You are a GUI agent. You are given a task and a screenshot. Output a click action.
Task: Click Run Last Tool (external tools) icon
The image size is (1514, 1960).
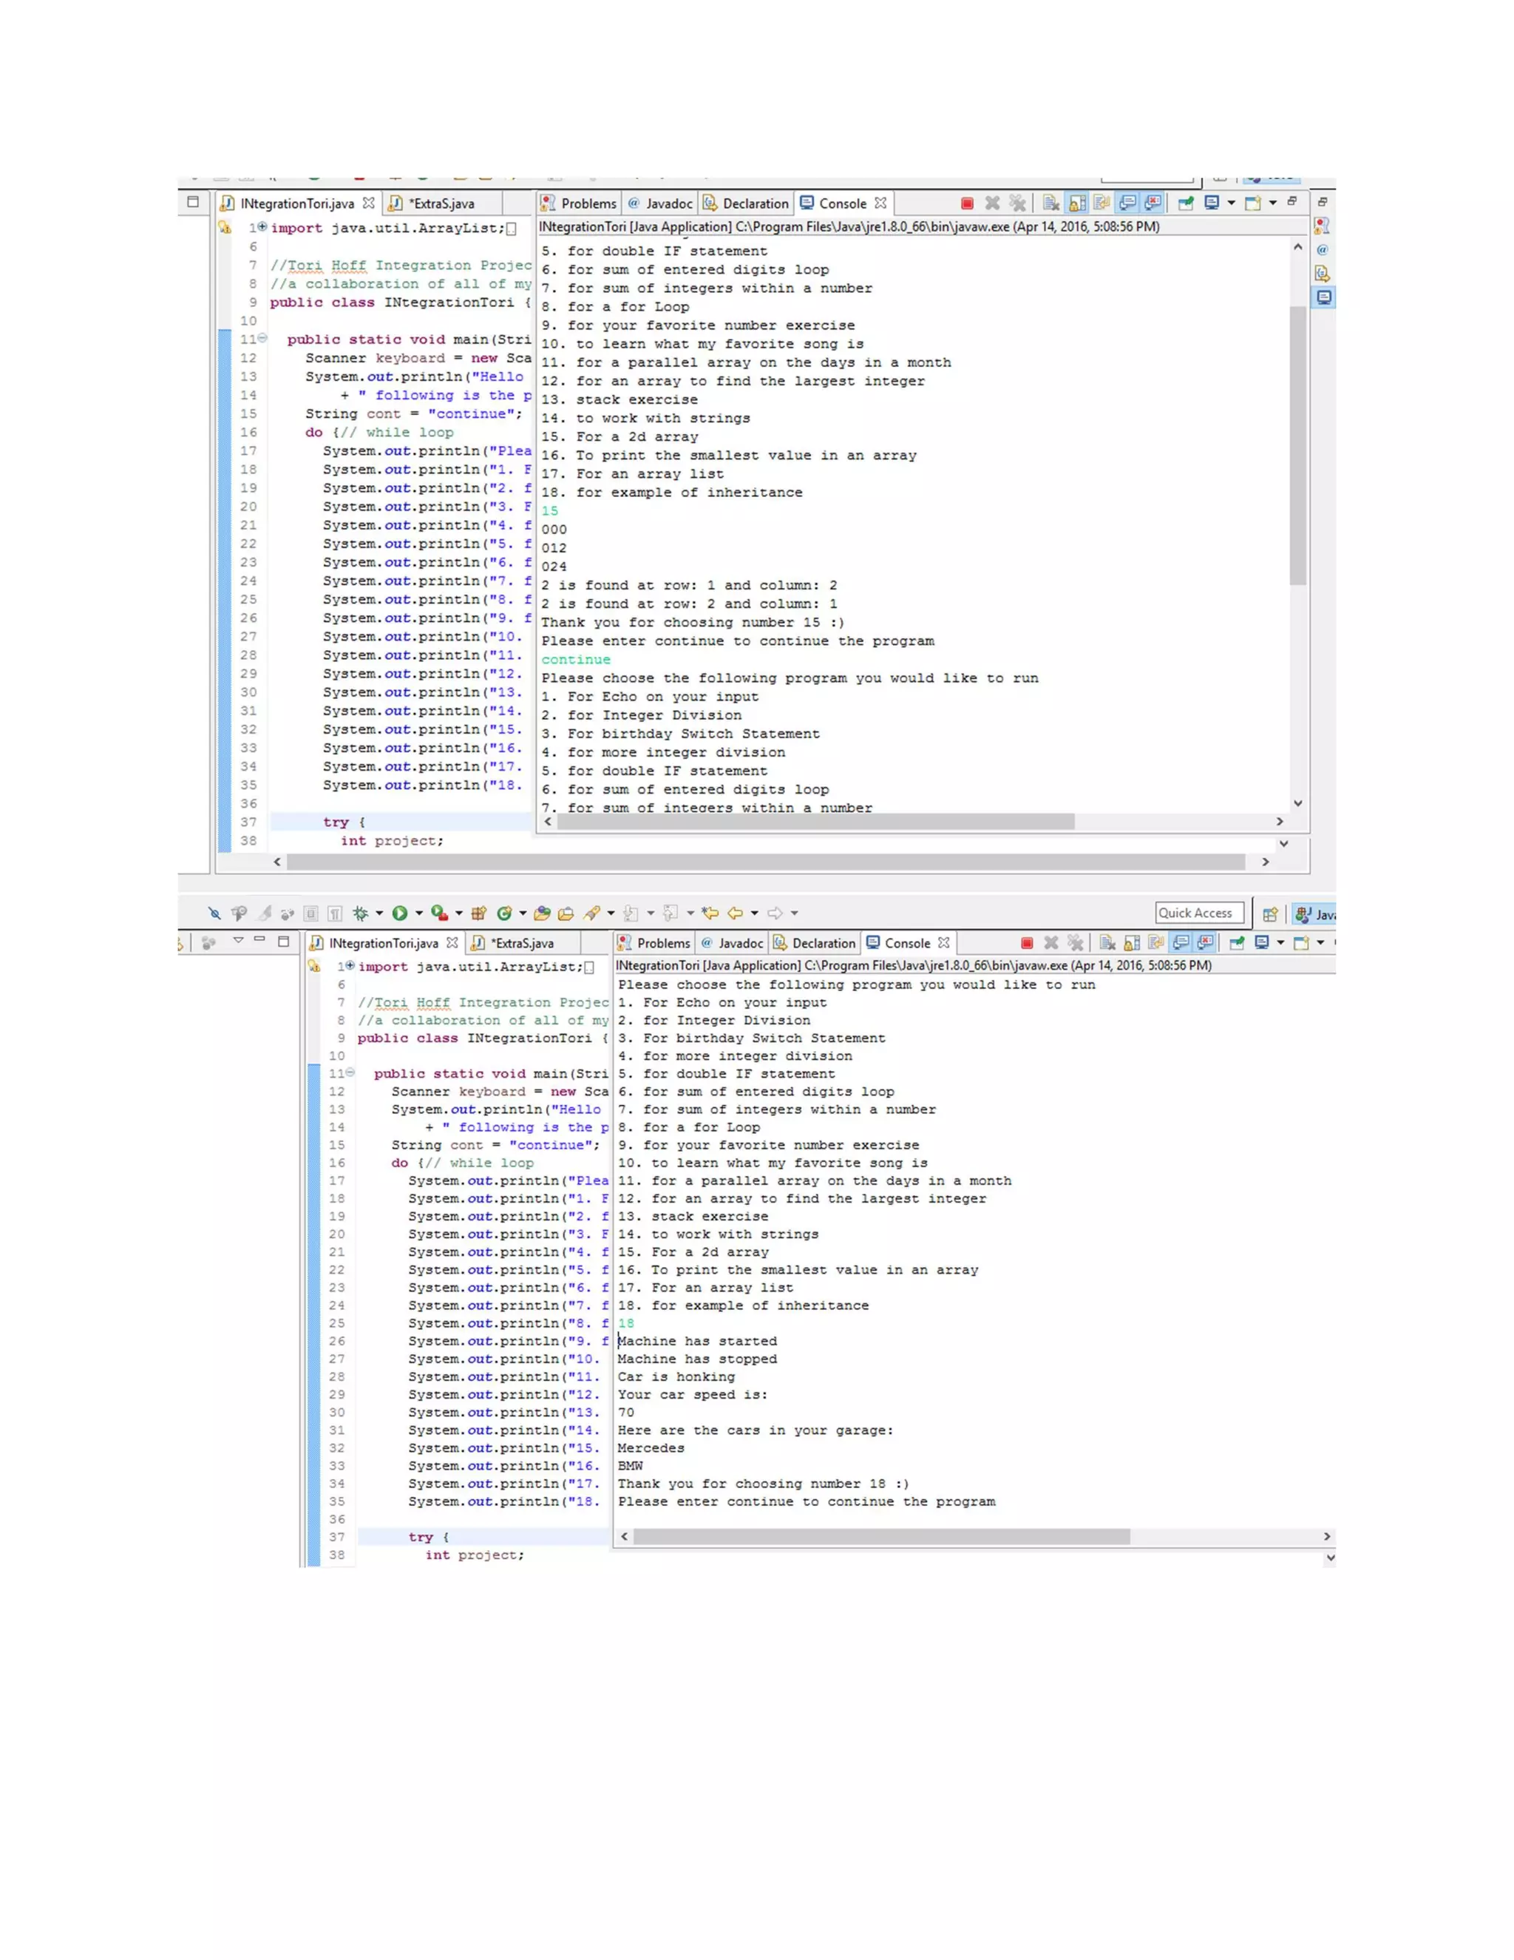point(440,913)
